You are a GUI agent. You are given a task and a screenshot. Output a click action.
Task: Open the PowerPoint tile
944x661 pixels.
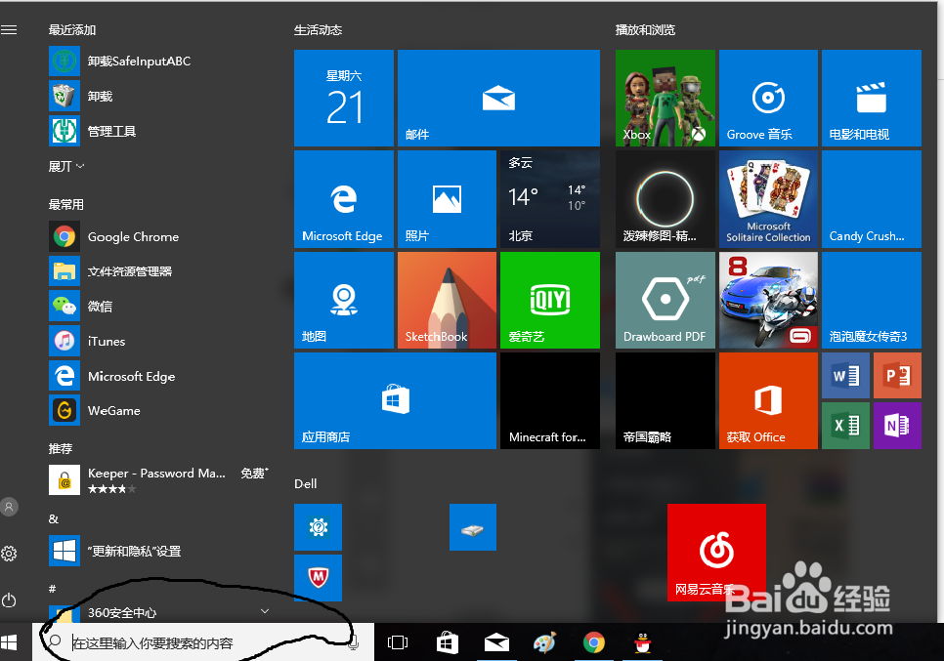point(897,376)
